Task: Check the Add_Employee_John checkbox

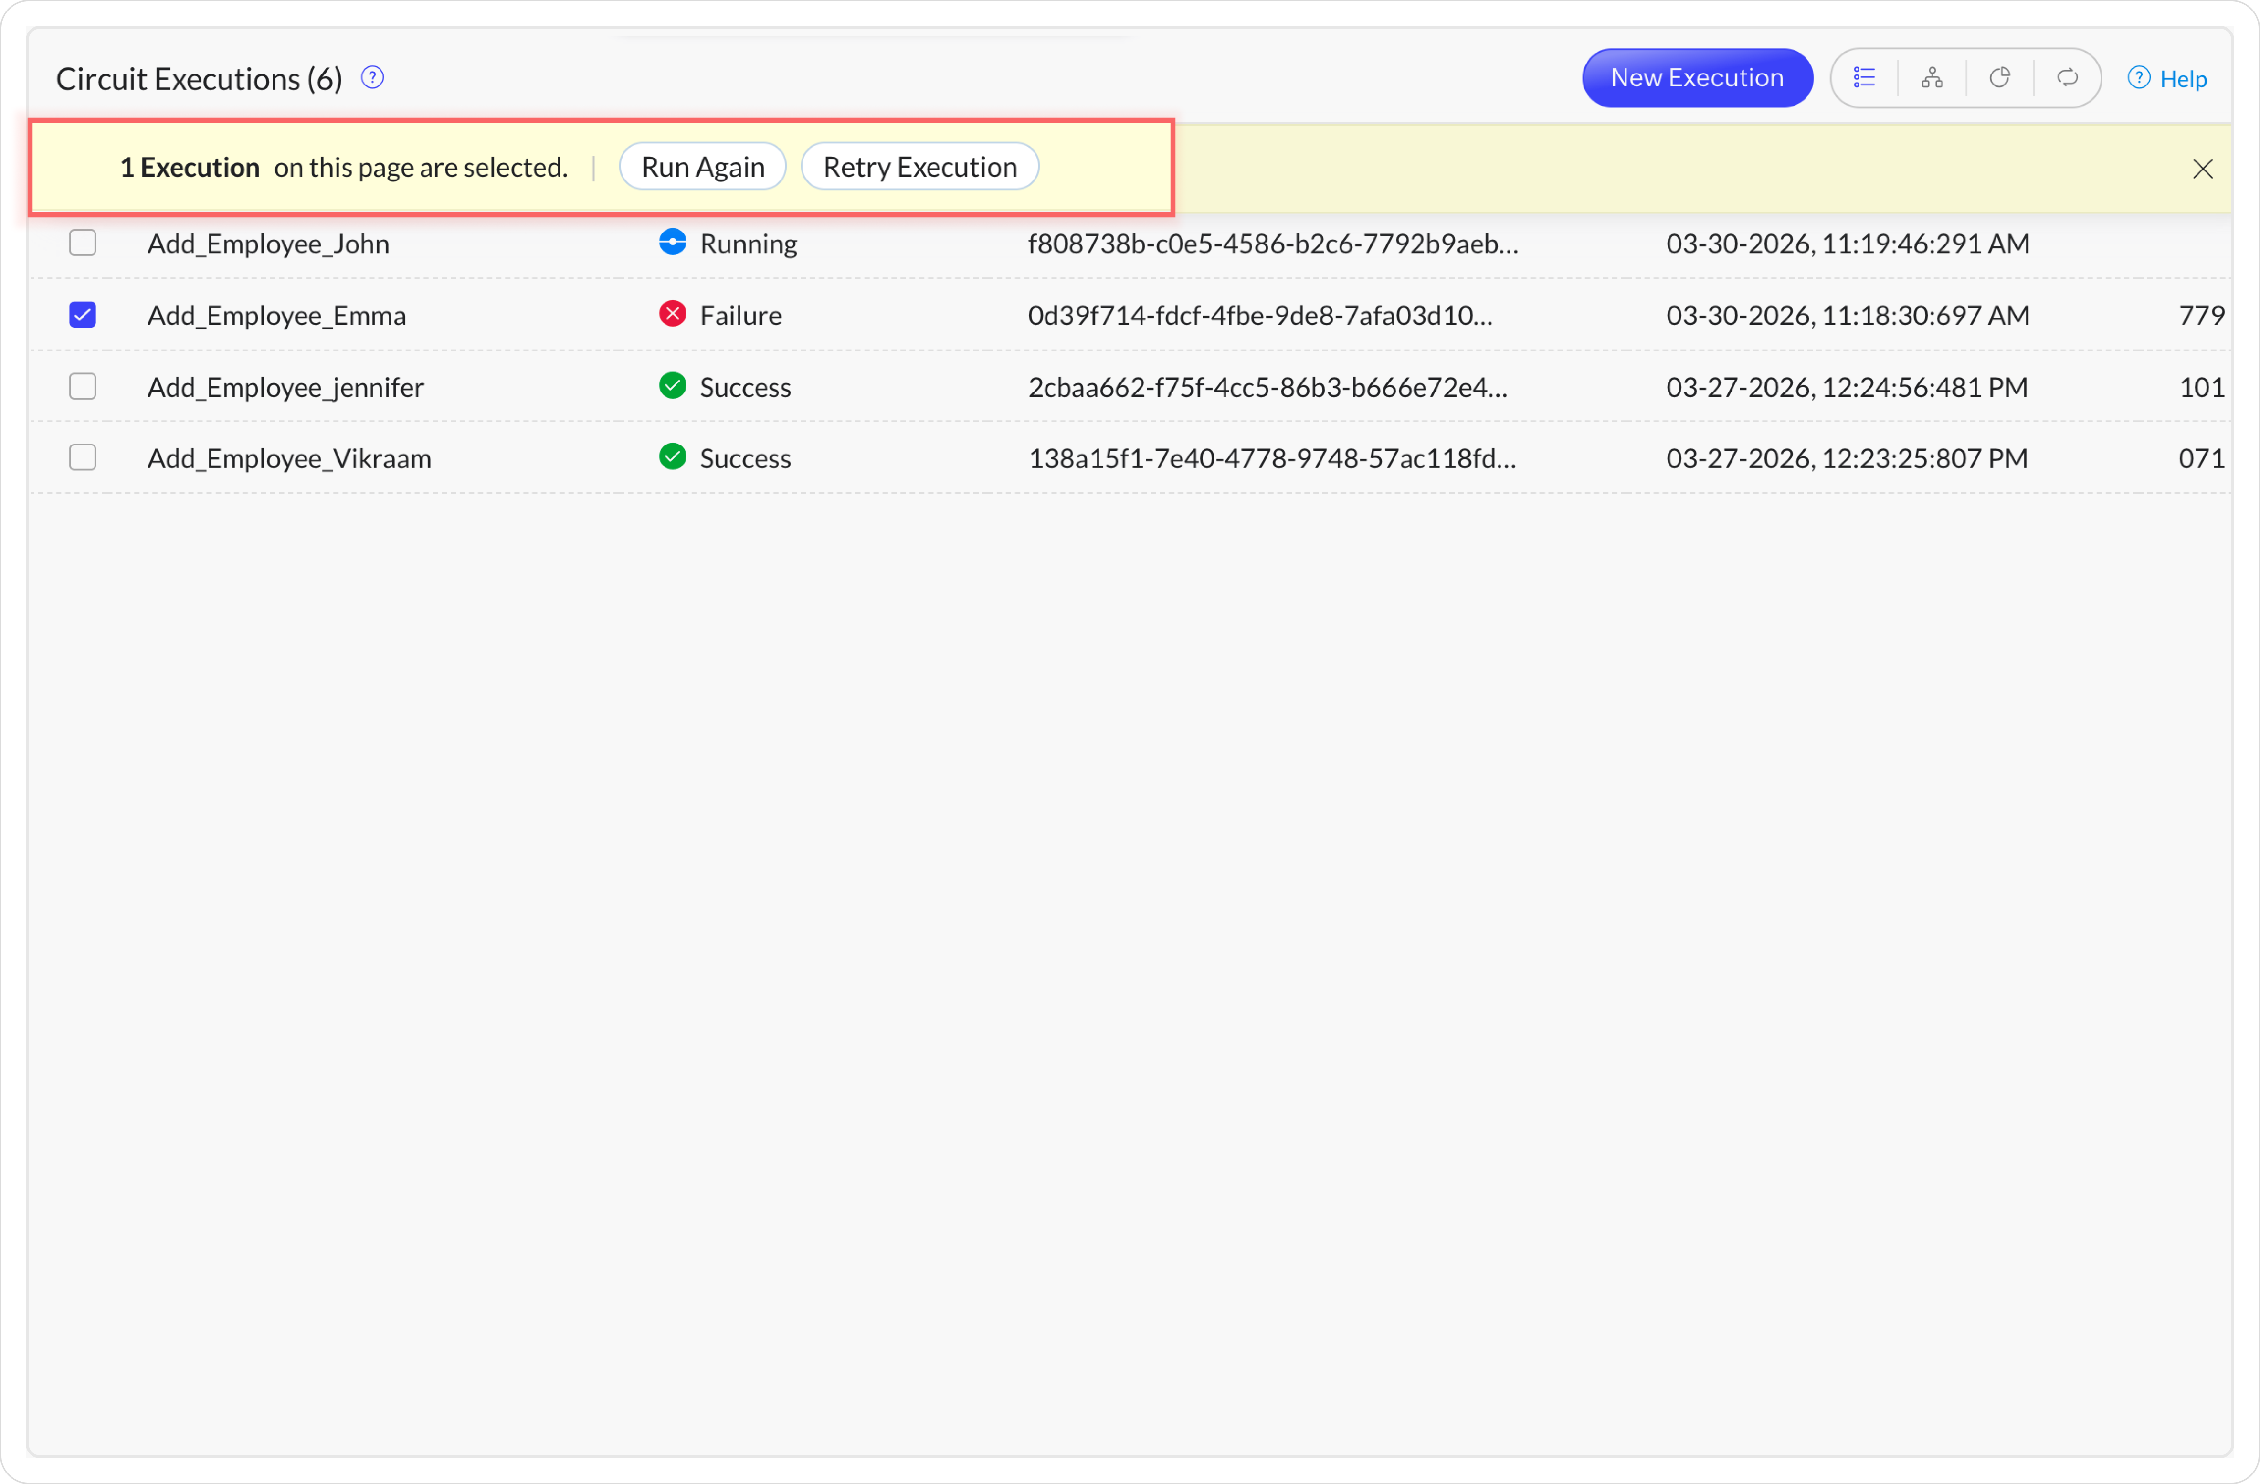Action: click(83, 243)
